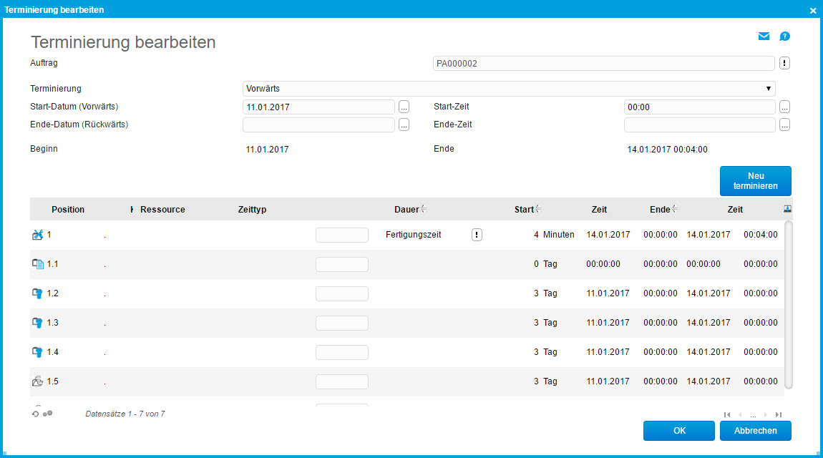Viewport: 823px width, 458px height.
Task: Open the Start-Zeit time picker
Action: (x=784, y=106)
